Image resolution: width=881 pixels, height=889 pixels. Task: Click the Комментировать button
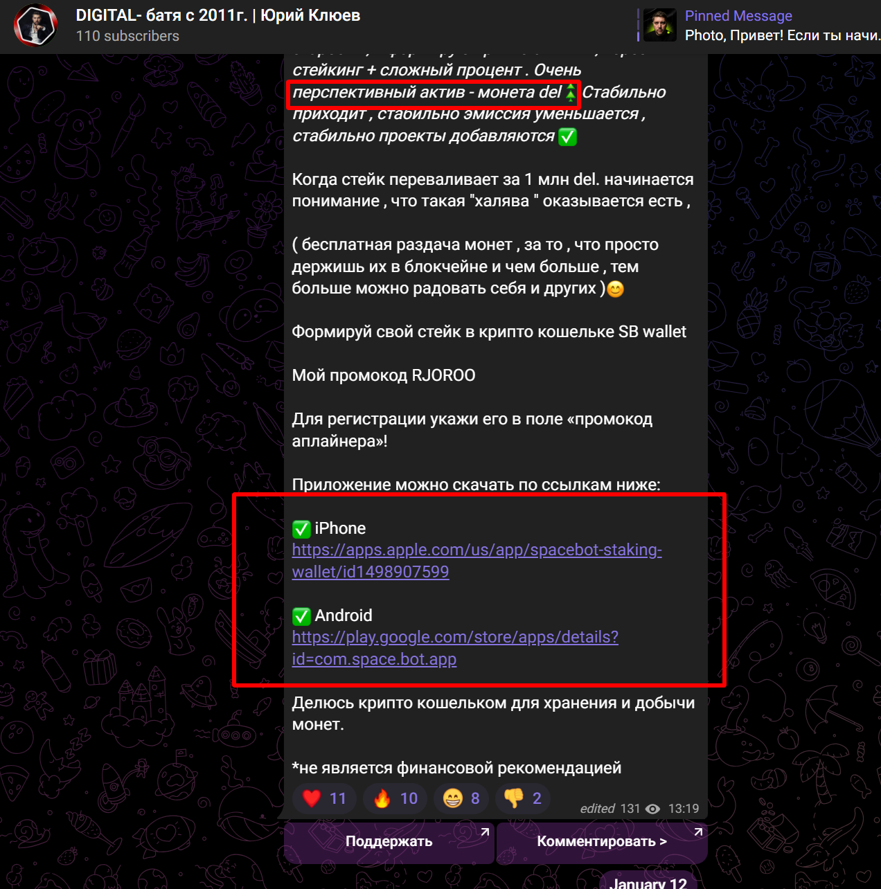(602, 842)
